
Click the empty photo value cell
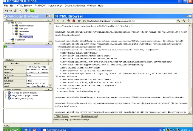[37, 78]
